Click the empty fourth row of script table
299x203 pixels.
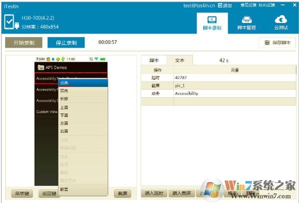coord(219,101)
